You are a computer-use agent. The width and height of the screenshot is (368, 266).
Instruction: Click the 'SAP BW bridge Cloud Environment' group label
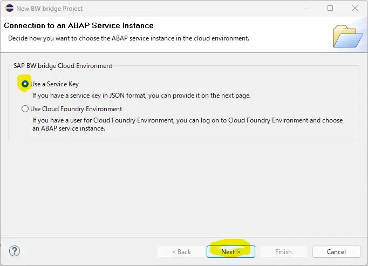click(x=63, y=66)
